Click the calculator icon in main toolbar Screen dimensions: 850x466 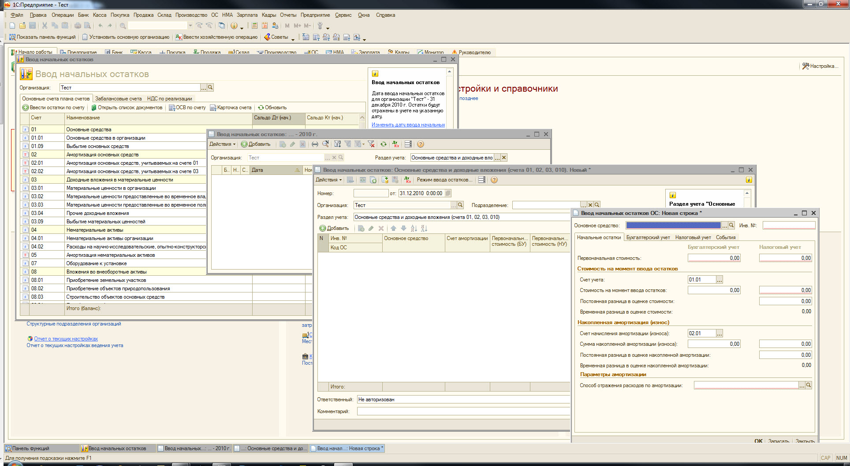pos(255,26)
